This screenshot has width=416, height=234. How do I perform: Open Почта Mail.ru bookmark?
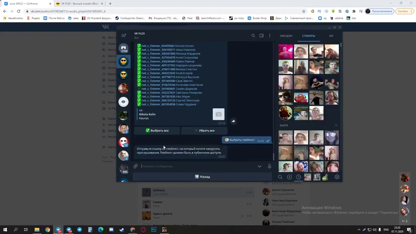[54, 18]
